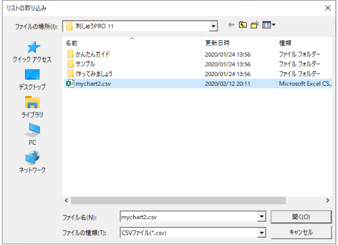Screen dimensions: 338x245
Task: Click date cell of 作ってみましょう row
Action: [x=227, y=74]
